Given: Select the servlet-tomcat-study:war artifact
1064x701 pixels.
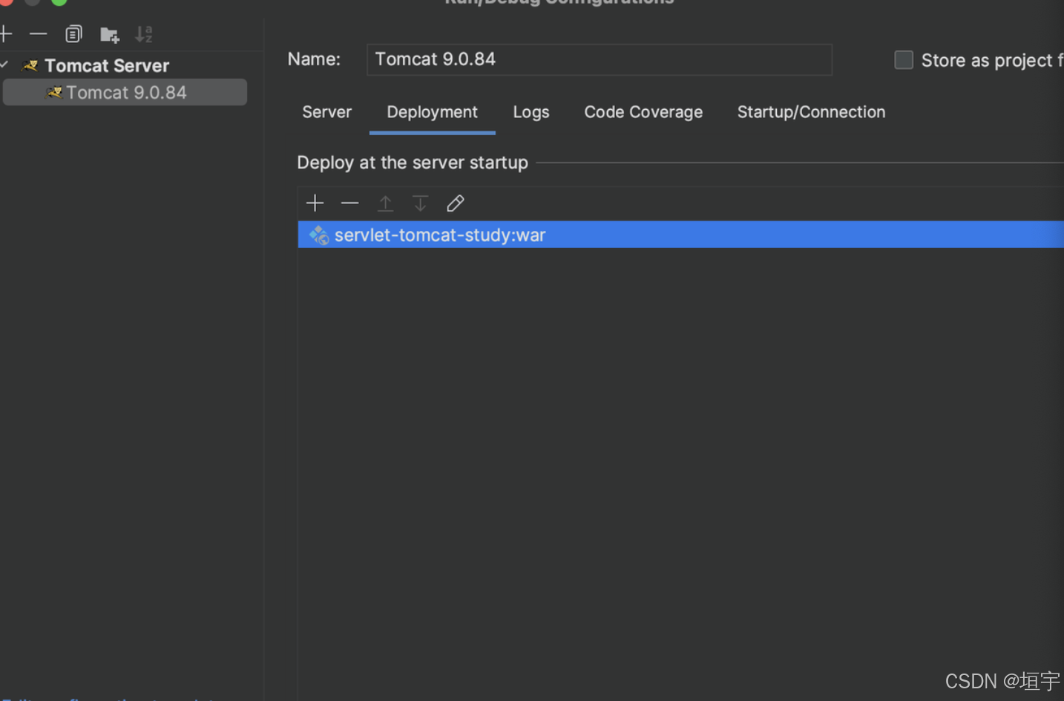Looking at the screenshot, I should tap(680, 235).
